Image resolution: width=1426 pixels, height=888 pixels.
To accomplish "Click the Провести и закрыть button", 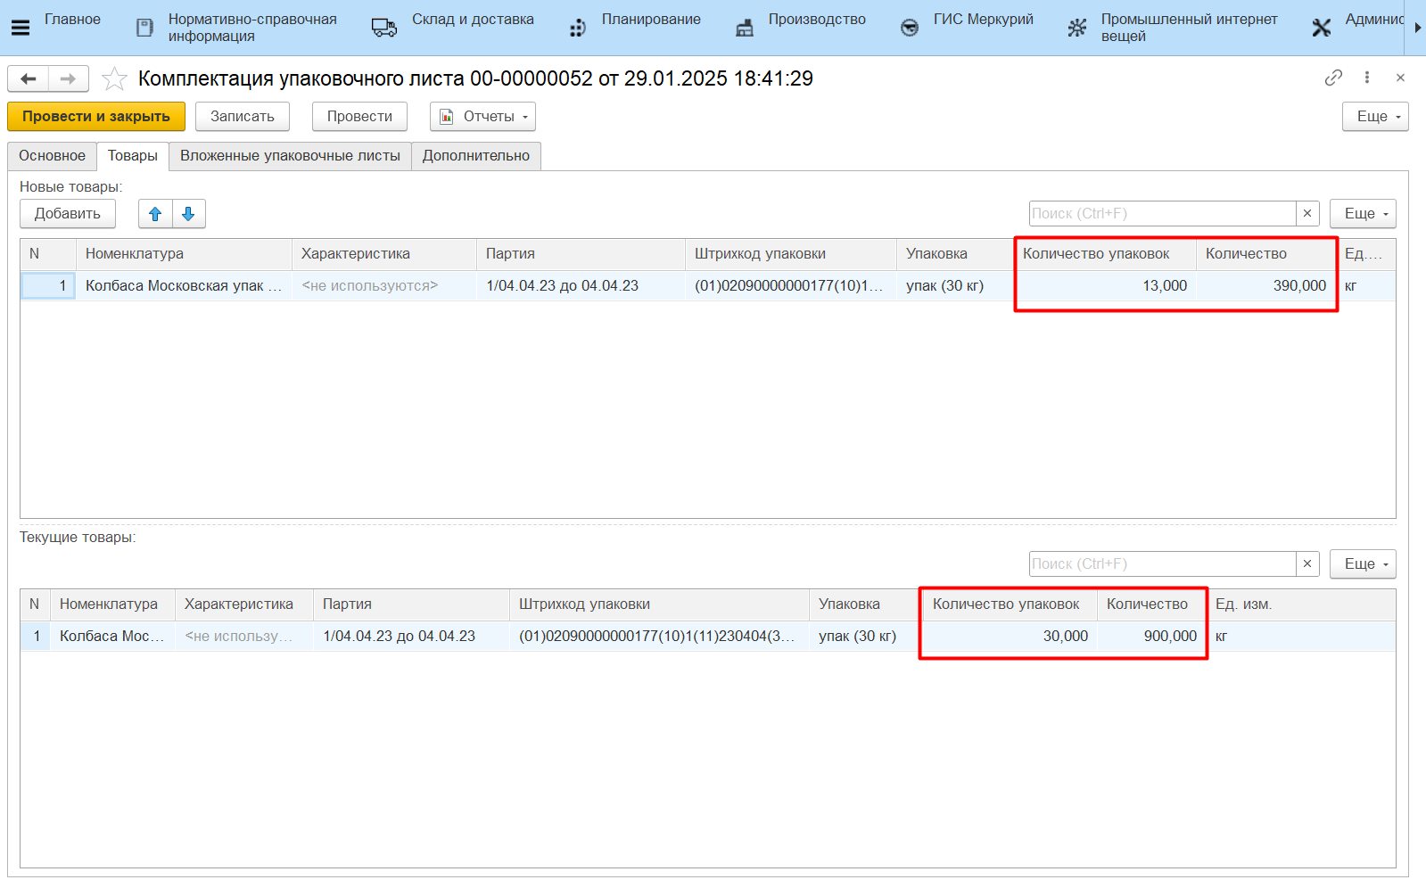I will 96,117.
